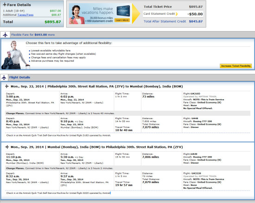
Task: Open Total After Statement Credit link
Action: (x=165, y=21)
